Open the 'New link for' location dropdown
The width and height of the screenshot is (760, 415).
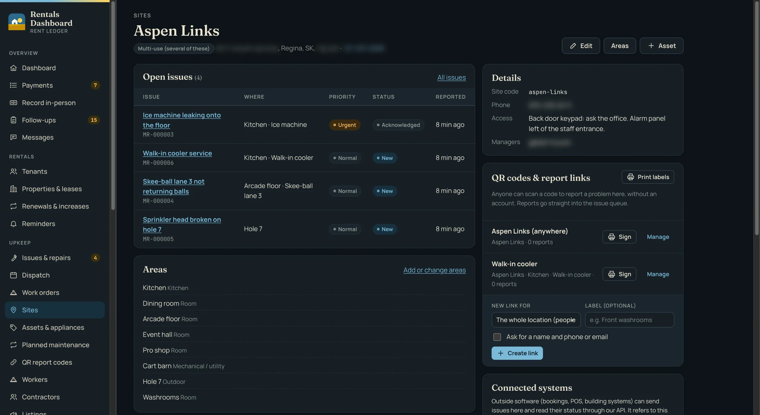[x=536, y=320]
